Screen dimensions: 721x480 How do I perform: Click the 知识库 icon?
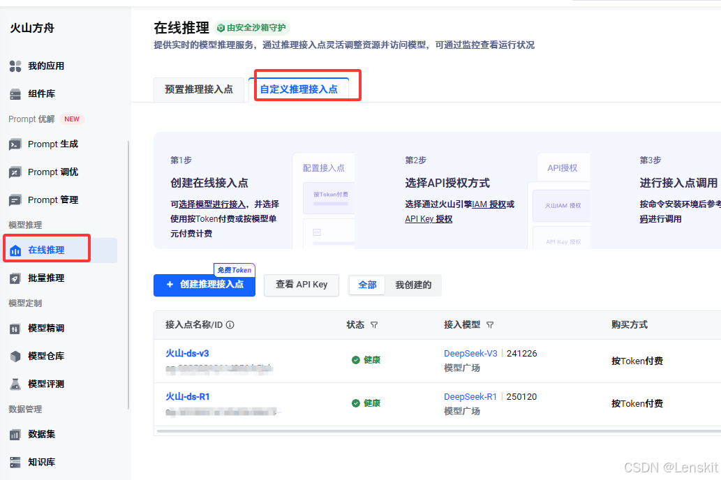pos(15,462)
